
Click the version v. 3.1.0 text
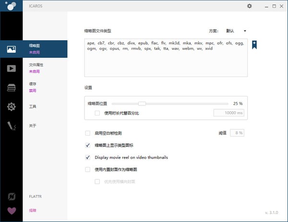(271, 212)
